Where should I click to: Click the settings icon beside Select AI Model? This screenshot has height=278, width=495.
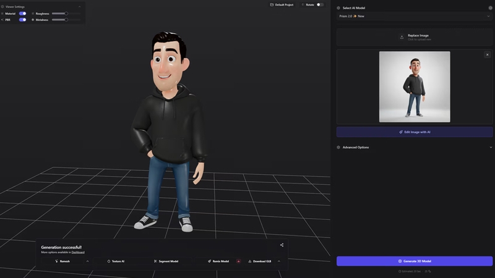pyautogui.click(x=490, y=8)
